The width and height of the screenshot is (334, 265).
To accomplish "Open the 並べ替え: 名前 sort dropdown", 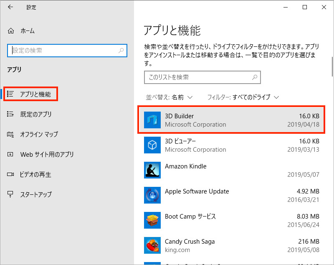I will (x=169, y=97).
